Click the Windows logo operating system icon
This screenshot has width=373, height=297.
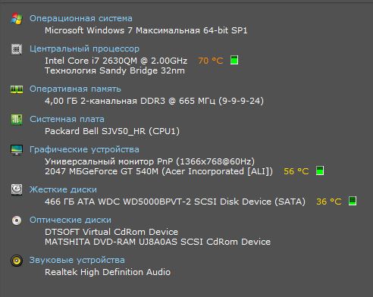click(17, 19)
